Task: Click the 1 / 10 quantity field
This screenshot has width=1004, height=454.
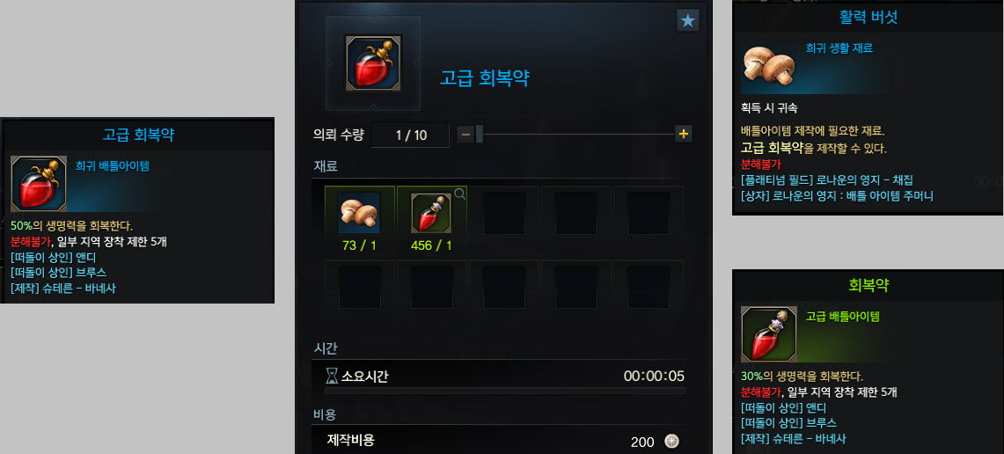Action: (410, 135)
